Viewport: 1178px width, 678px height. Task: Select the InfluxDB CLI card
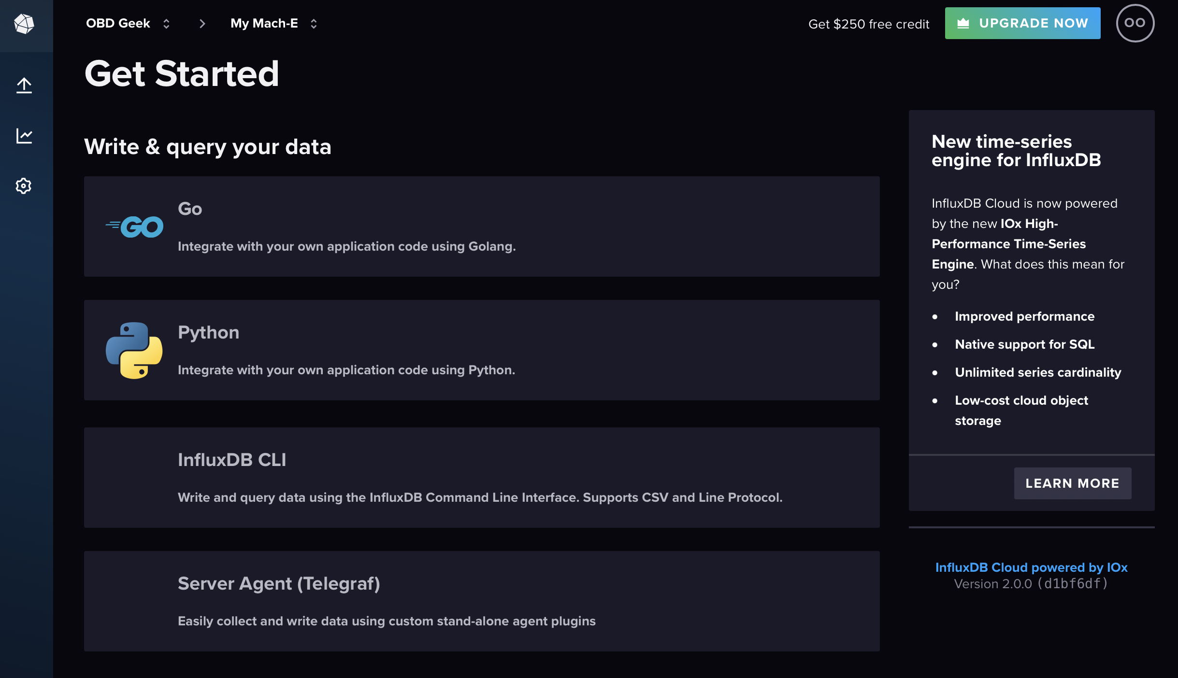(x=482, y=478)
